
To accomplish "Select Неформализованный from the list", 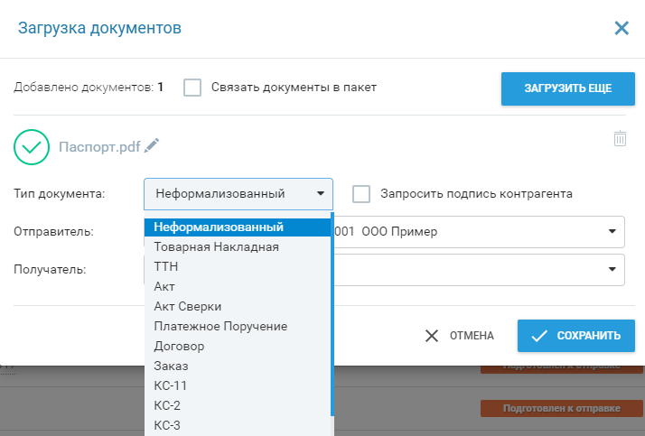I will (219, 227).
